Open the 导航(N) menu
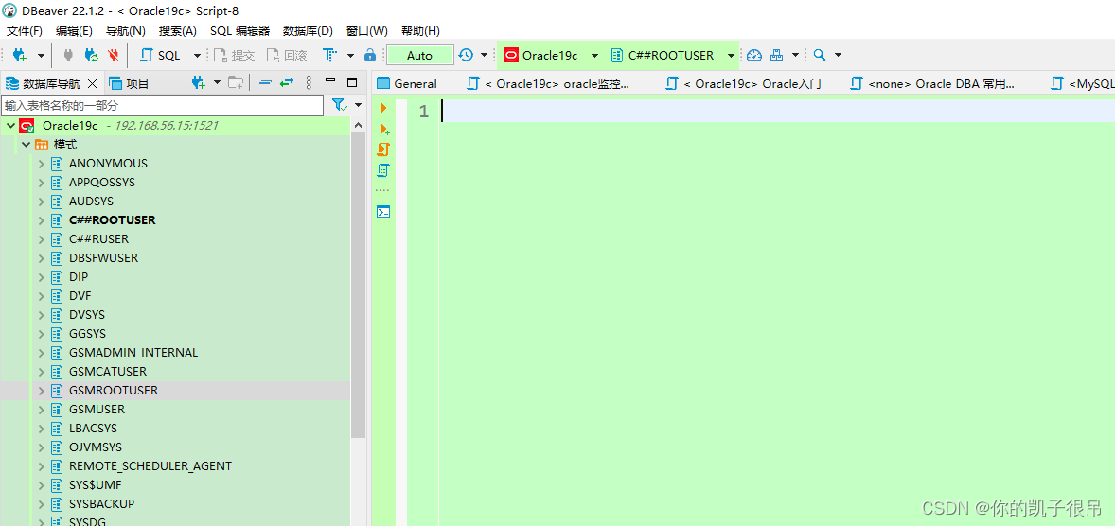The width and height of the screenshot is (1115, 526). 125,30
